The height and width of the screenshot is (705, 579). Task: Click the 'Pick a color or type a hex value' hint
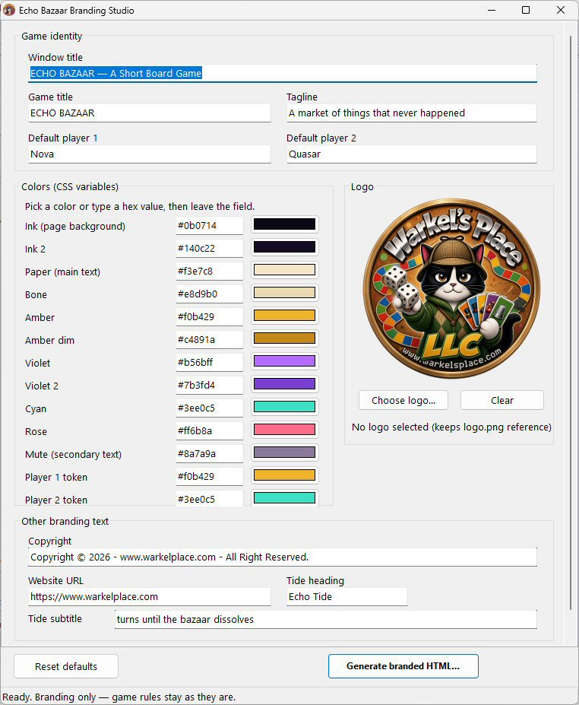pos(140,206)
